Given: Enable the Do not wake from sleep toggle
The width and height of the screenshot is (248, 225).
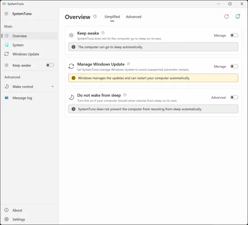Looking at the screenshot, I should pos(234,97).
